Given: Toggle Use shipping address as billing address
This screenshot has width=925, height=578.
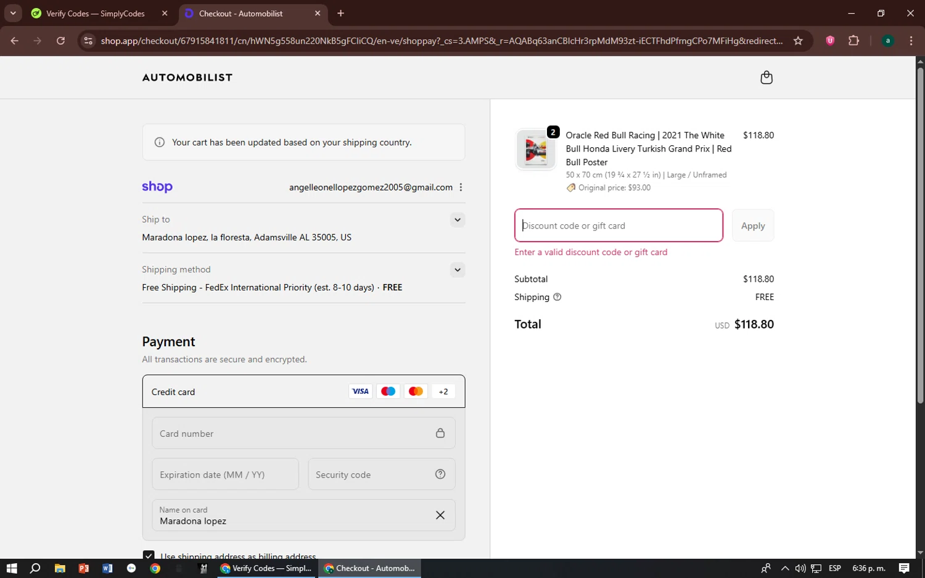Looking at the screenshot, I should point(149,556).
